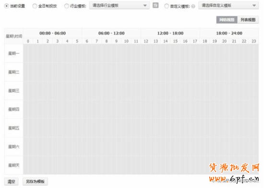Select the 自定义模板 radio button
This screenshot has height=189, width=264.
click(167, 6)
